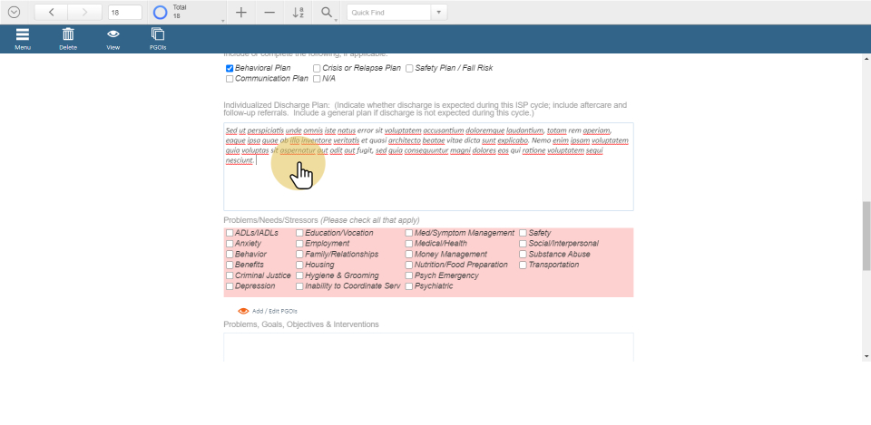Click inside the Quick Find search field

[388, 13]
